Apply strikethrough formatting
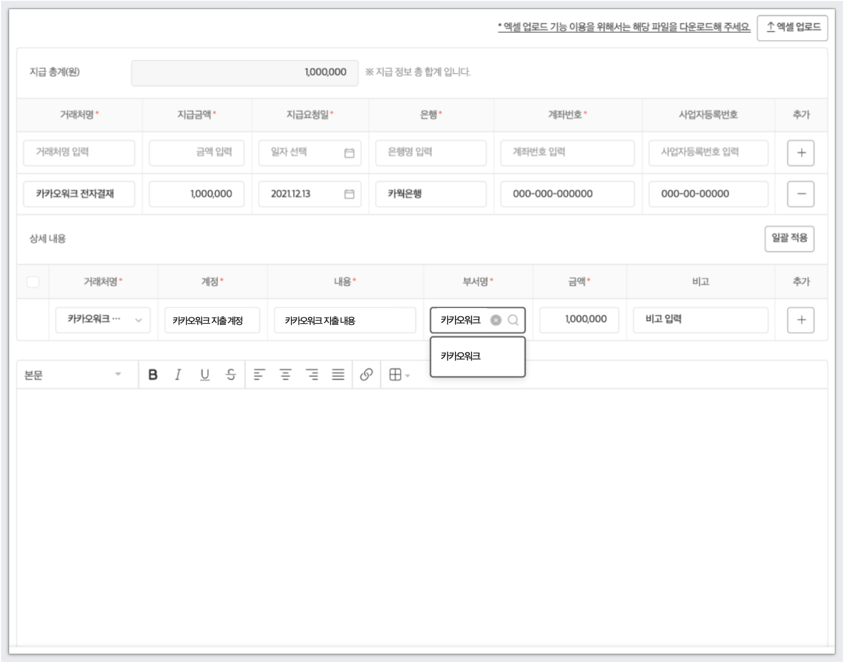The width and height of the screenshot is (844, 663). (x=231, y=375)
